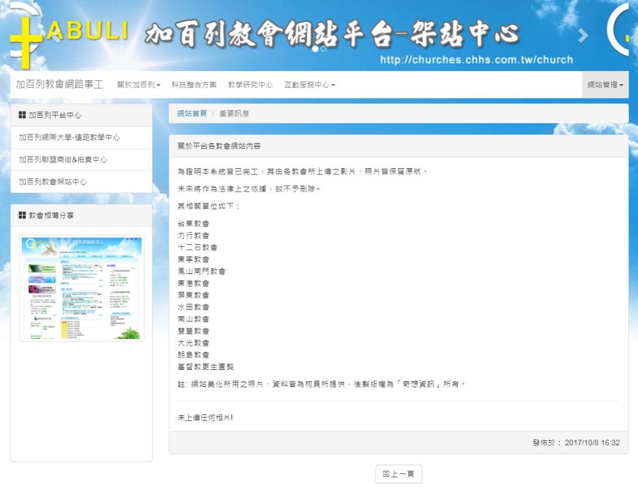
Task: Go to 教學研究中心 in navbar
Action: tap(250, 85)
